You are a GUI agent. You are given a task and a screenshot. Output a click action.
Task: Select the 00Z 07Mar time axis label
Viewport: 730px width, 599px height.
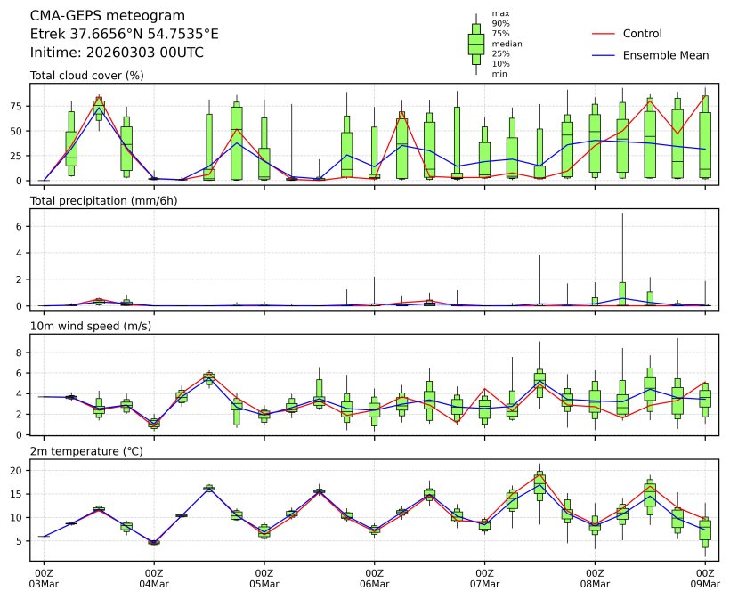[x=485, y=579]
